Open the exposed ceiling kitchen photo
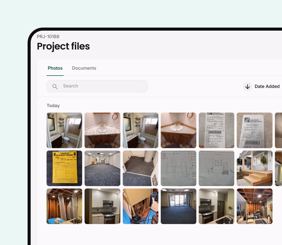This screenshot has height=245, width=282. click(254, 206)
